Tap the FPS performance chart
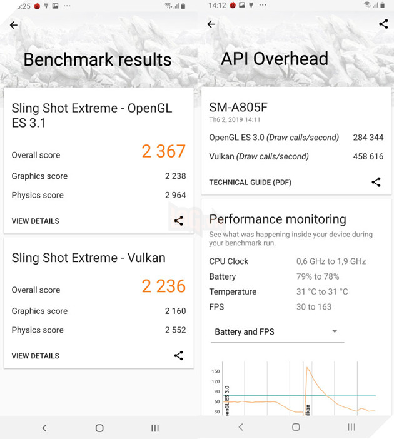 pos(294,388)
